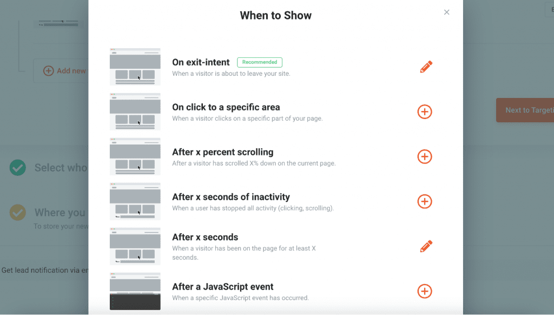Select the After a JavaScript event title
554x315 pixels.
coord(222,287)
